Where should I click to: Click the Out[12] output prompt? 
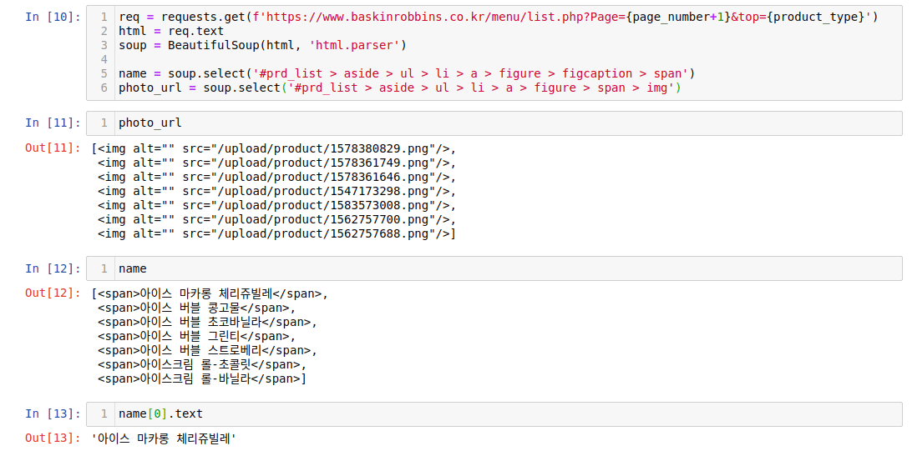tap(53, 293)
